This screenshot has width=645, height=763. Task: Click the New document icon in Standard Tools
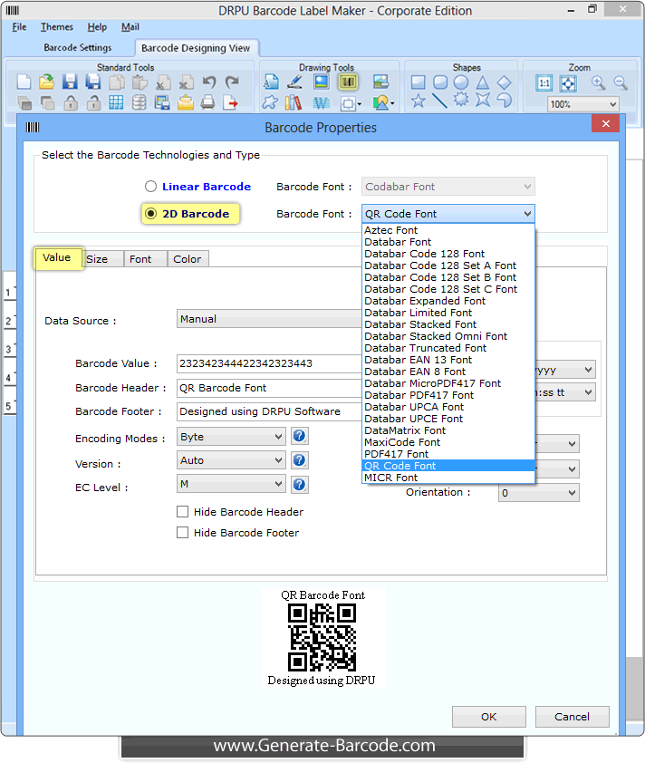(x=24, y=82)
